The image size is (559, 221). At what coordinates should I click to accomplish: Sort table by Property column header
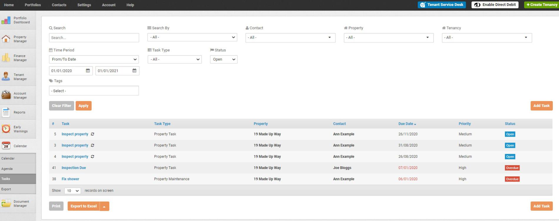point(261,124)
